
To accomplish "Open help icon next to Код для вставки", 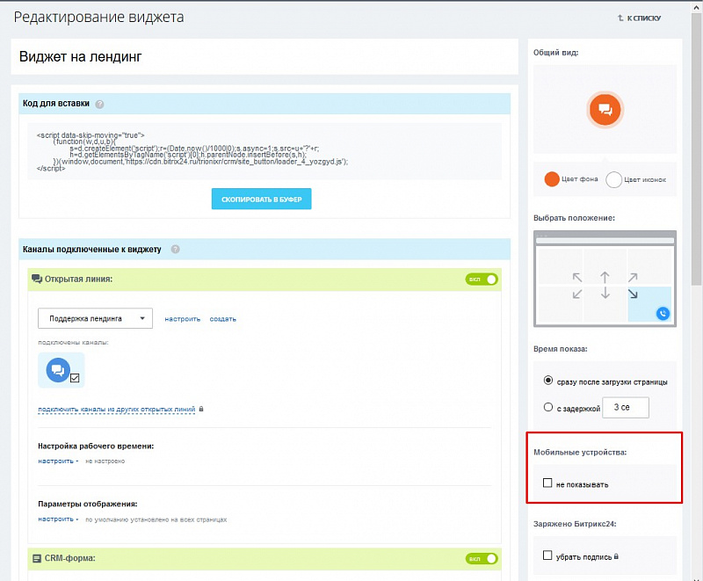I will coord(99,104).
